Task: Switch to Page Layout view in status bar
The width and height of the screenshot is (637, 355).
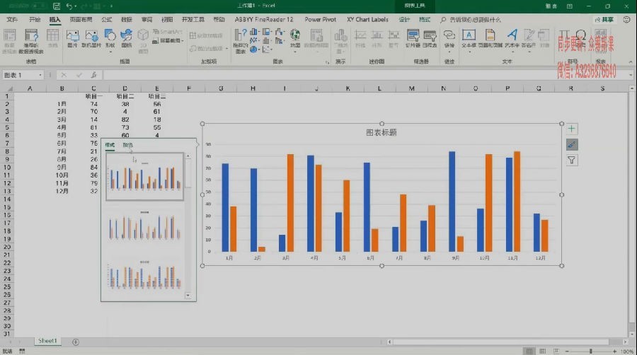Action: [x=542, y=351]
